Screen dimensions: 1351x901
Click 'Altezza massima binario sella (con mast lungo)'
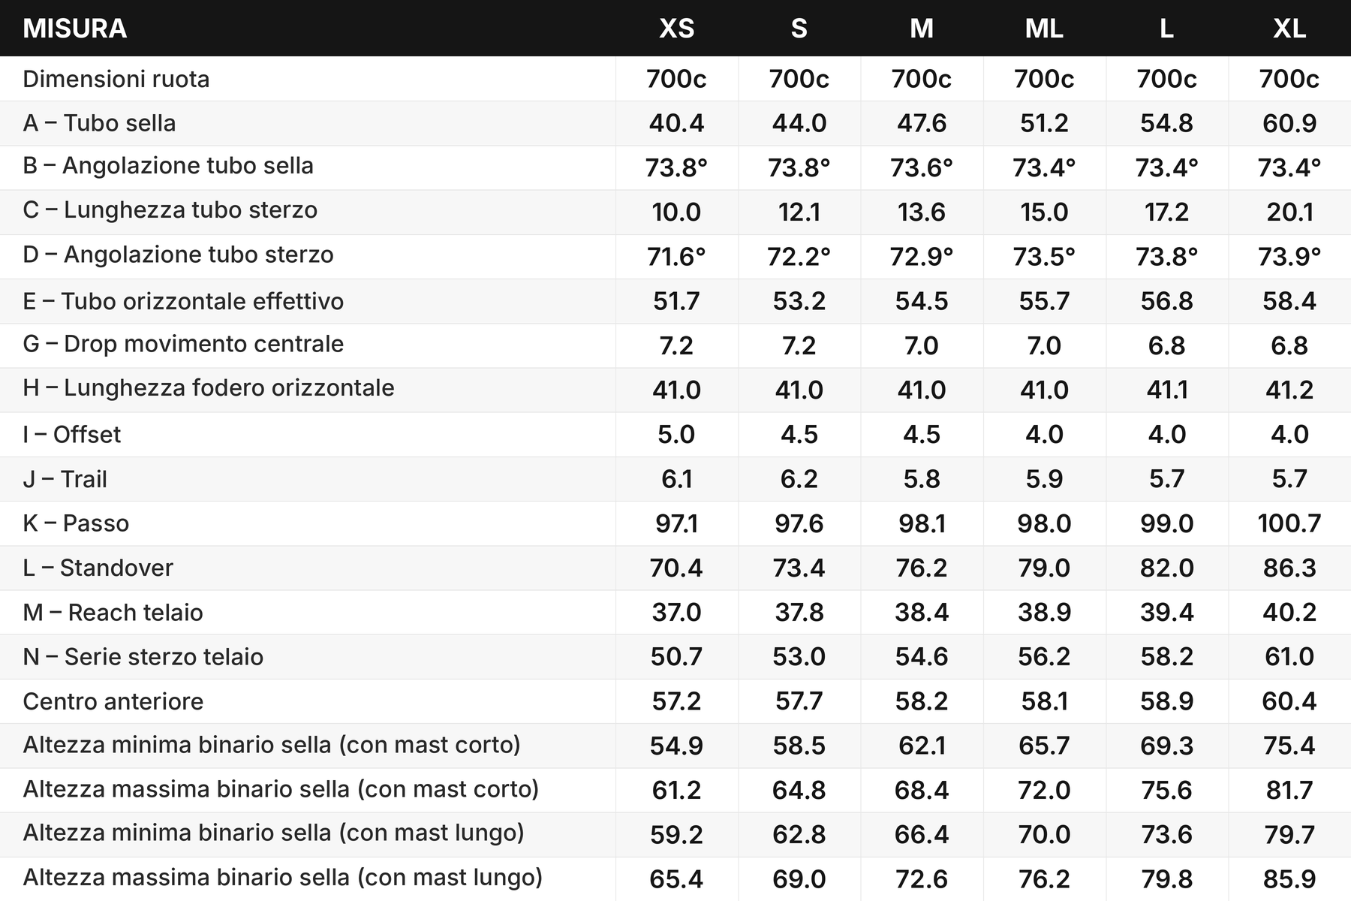[282, 878]
